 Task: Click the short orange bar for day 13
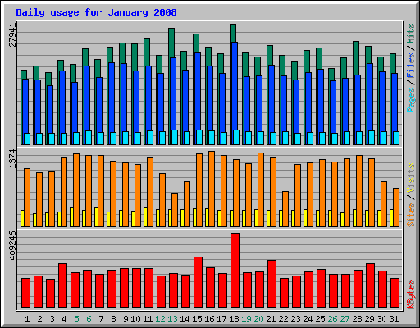(x=175, y=210)
